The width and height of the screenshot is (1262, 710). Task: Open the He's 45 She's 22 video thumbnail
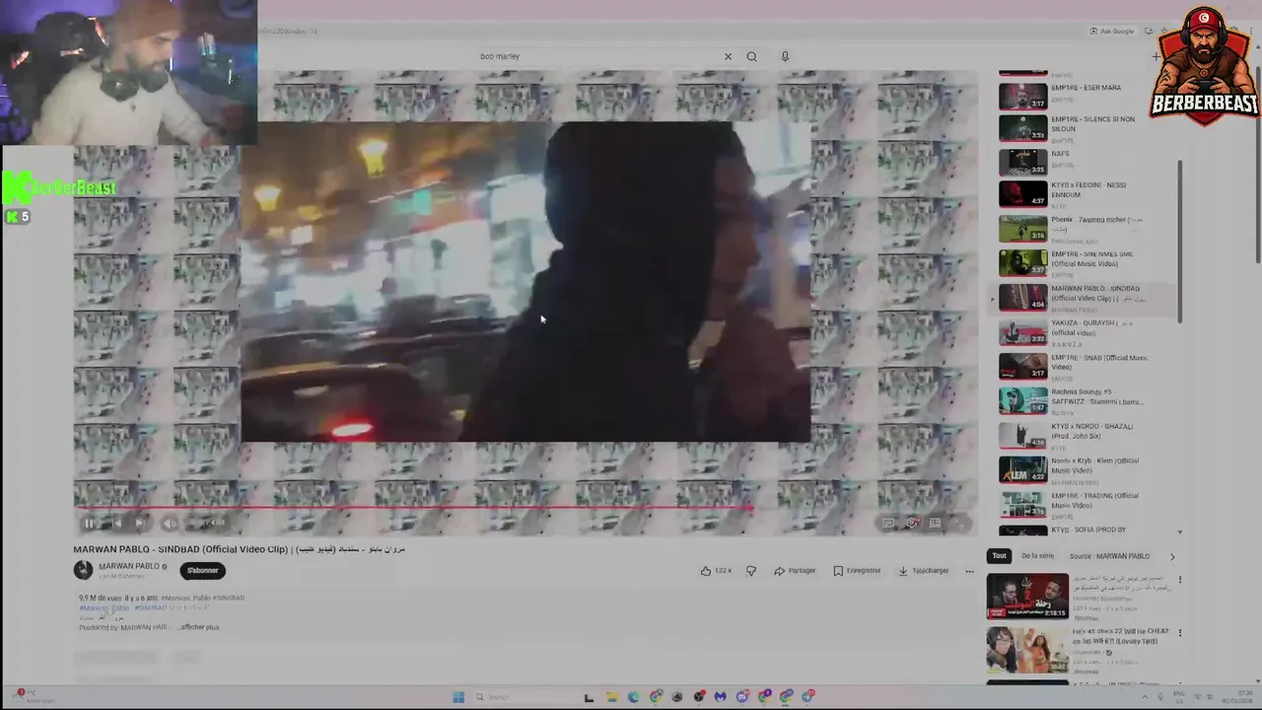click(1027, 649)
